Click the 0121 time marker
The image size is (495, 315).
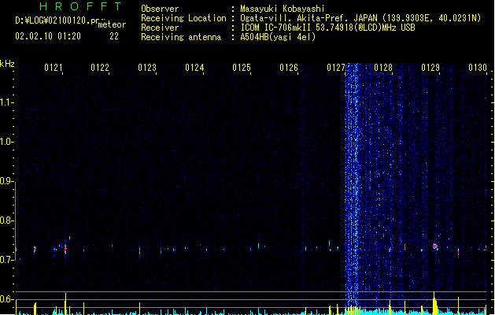tap(54, 67)
